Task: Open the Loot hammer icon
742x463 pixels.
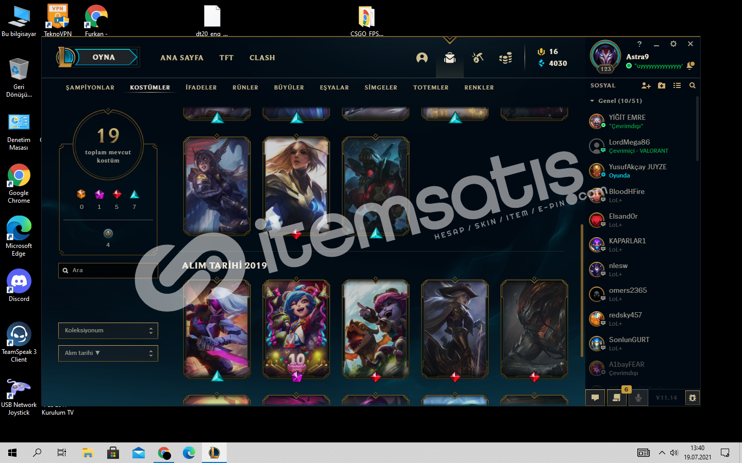Action: [478, 58]
